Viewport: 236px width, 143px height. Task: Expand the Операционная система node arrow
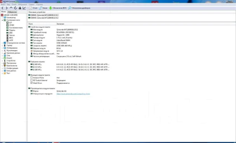coord(2,43)
